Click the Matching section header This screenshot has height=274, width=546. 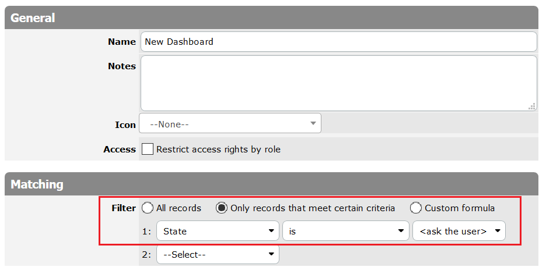271,184
